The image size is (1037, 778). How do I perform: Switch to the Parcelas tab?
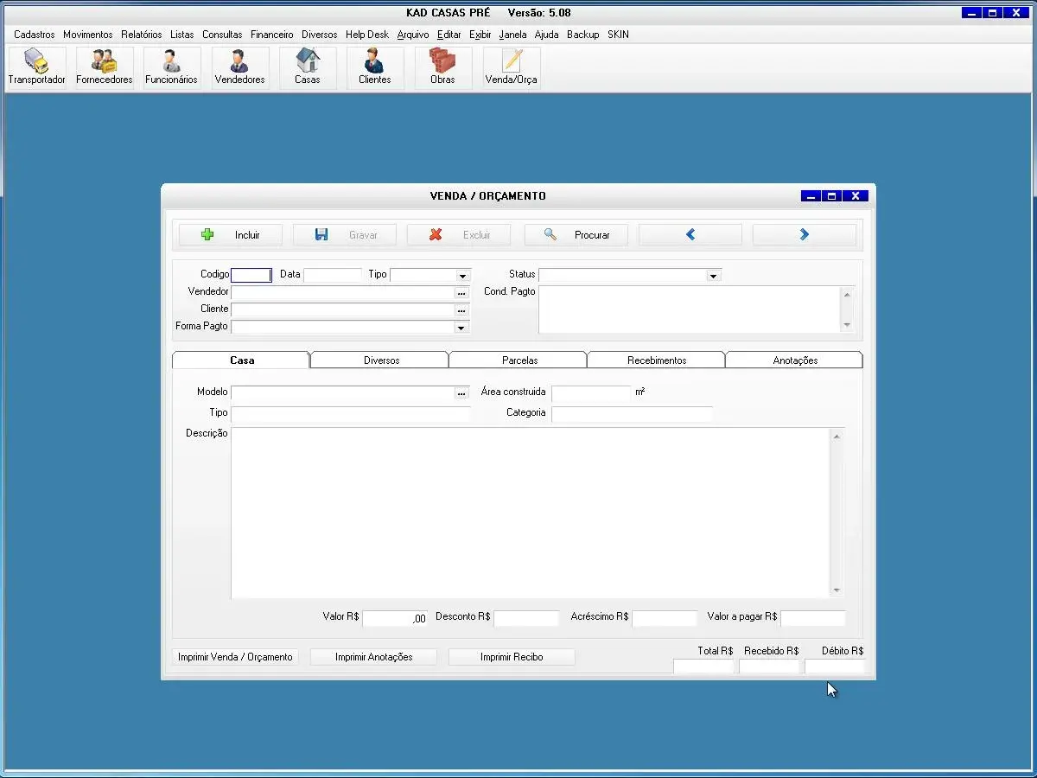[518, 360]
